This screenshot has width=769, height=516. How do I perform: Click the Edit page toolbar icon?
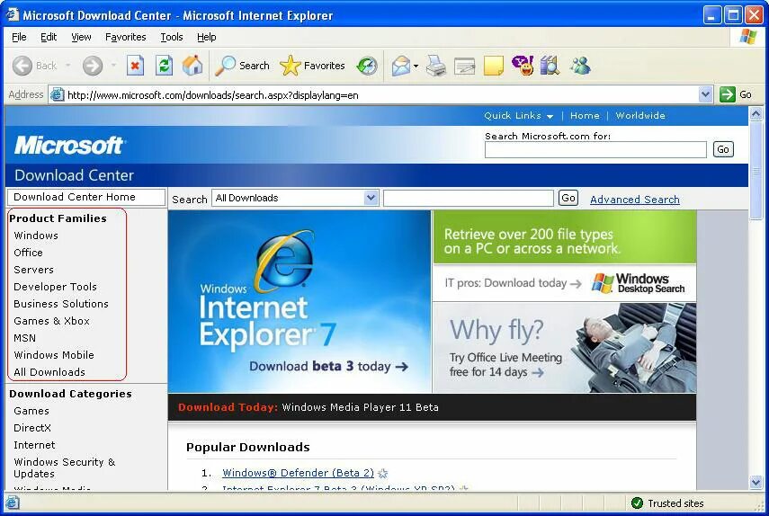464,66
